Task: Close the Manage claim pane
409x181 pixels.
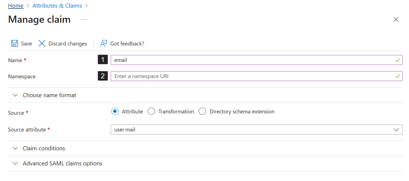Action: pyautogui.click(x=396, y=19)
